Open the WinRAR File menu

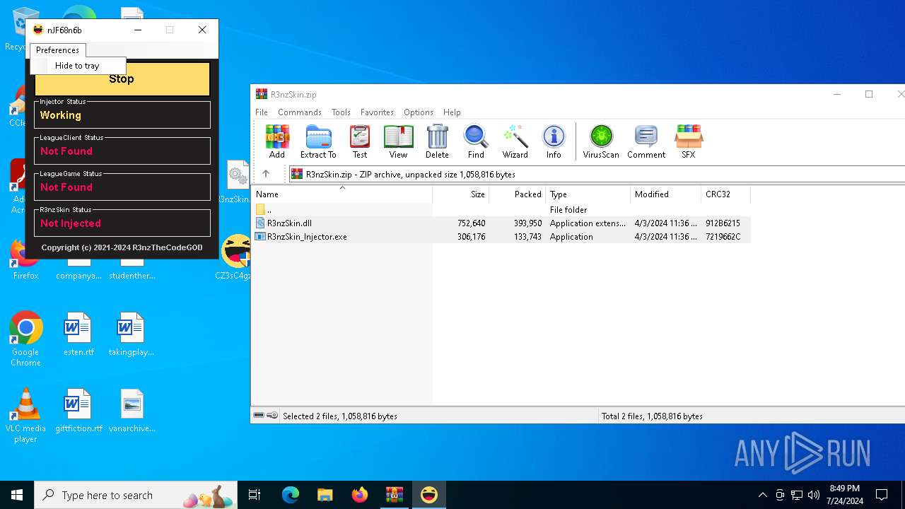coord(262,112)
